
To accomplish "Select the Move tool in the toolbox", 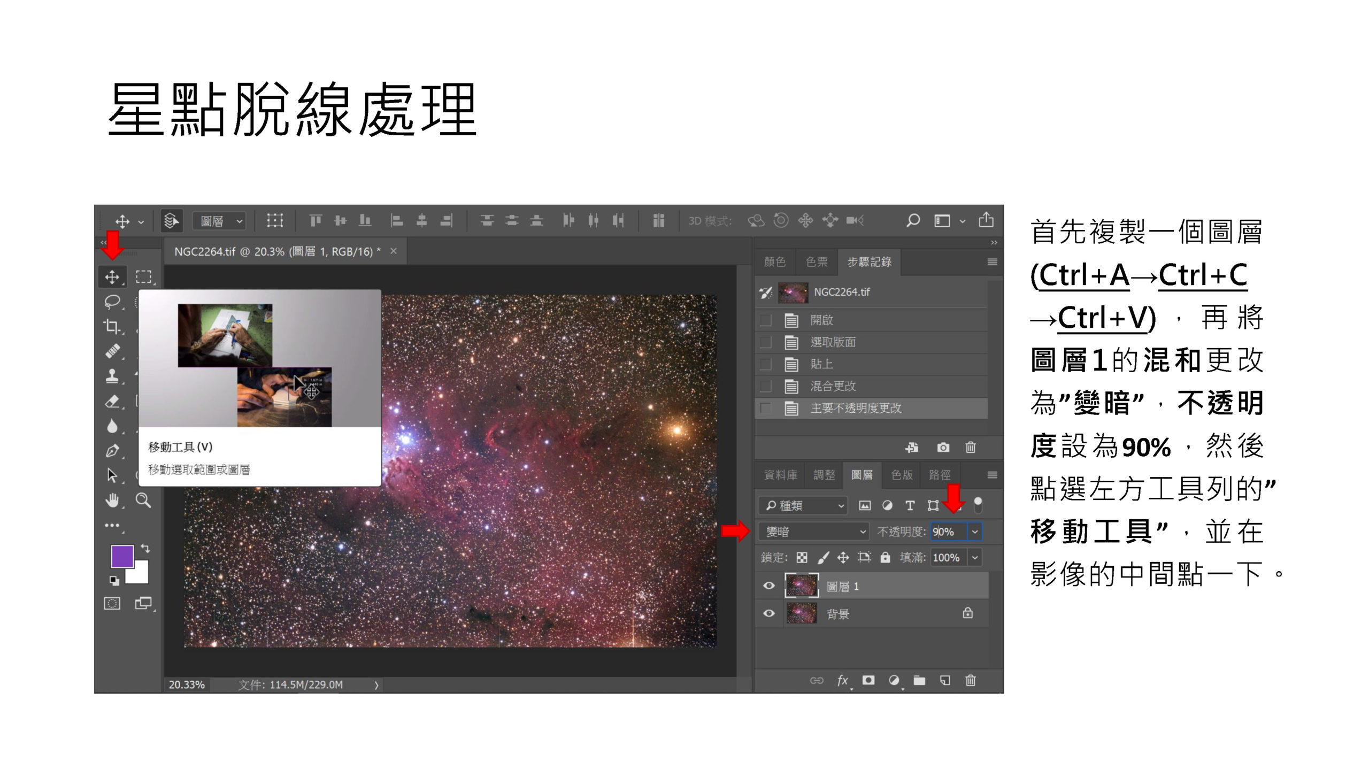I will (x=112, y=277).
